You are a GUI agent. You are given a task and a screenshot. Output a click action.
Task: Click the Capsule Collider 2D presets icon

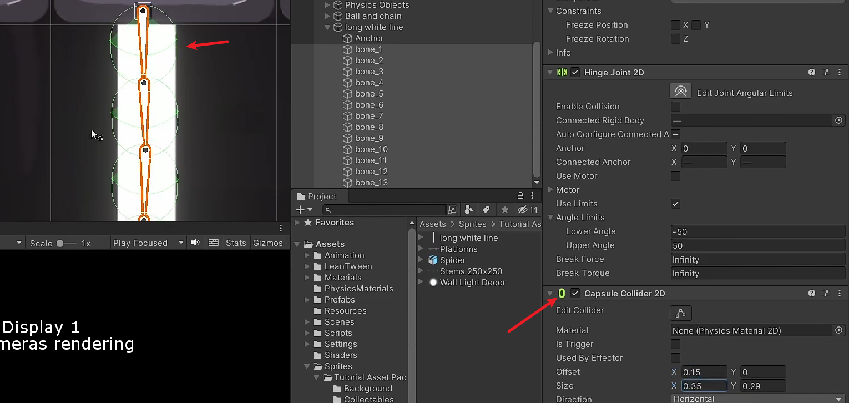pos(826,293)
